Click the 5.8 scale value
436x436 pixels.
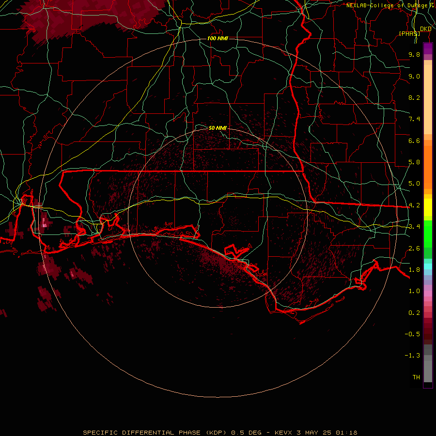pyautogui.click(x=414, y=162)
